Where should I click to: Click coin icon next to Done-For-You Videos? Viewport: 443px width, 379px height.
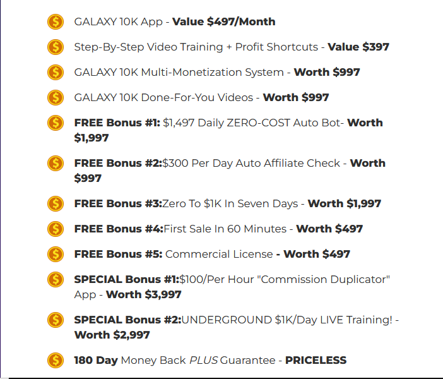tap(56, 97)
